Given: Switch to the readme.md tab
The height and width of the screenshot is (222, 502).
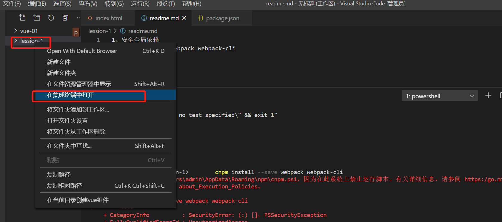Looking at the screenshot, I should point(163,18).
